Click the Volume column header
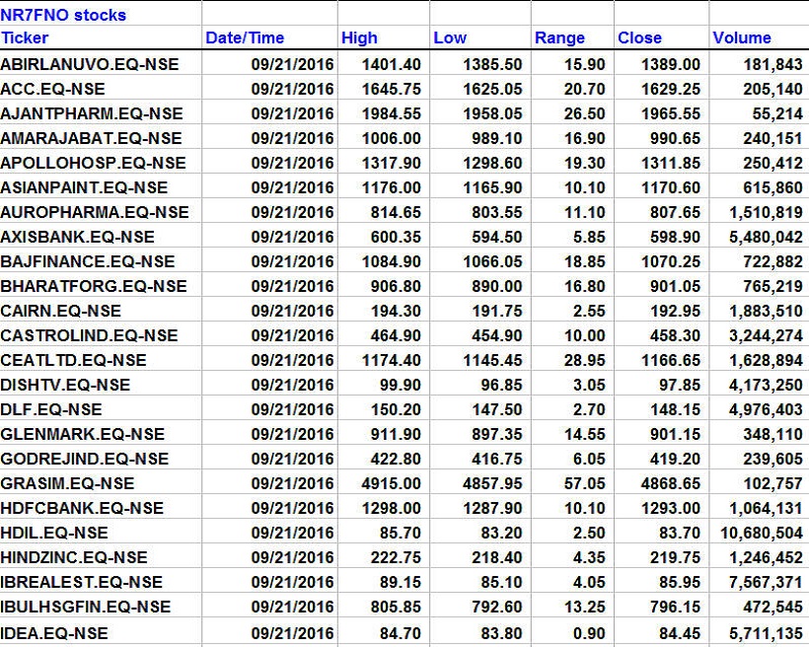Viewport: 809px width, 647px height. point(741,38)
